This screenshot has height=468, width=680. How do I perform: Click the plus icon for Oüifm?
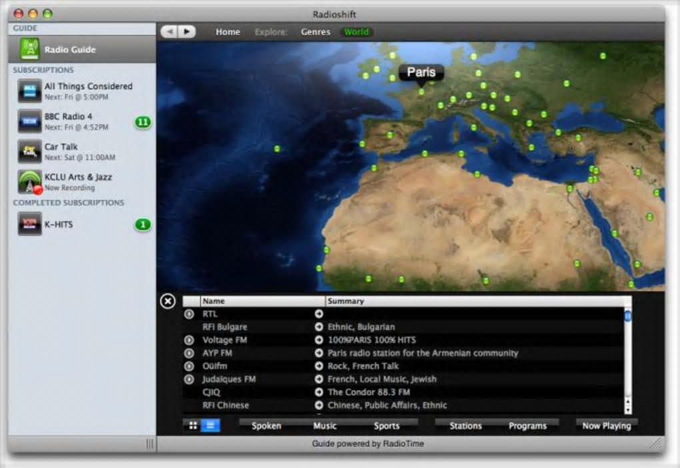pyautogui.click(x=319, y=366)
